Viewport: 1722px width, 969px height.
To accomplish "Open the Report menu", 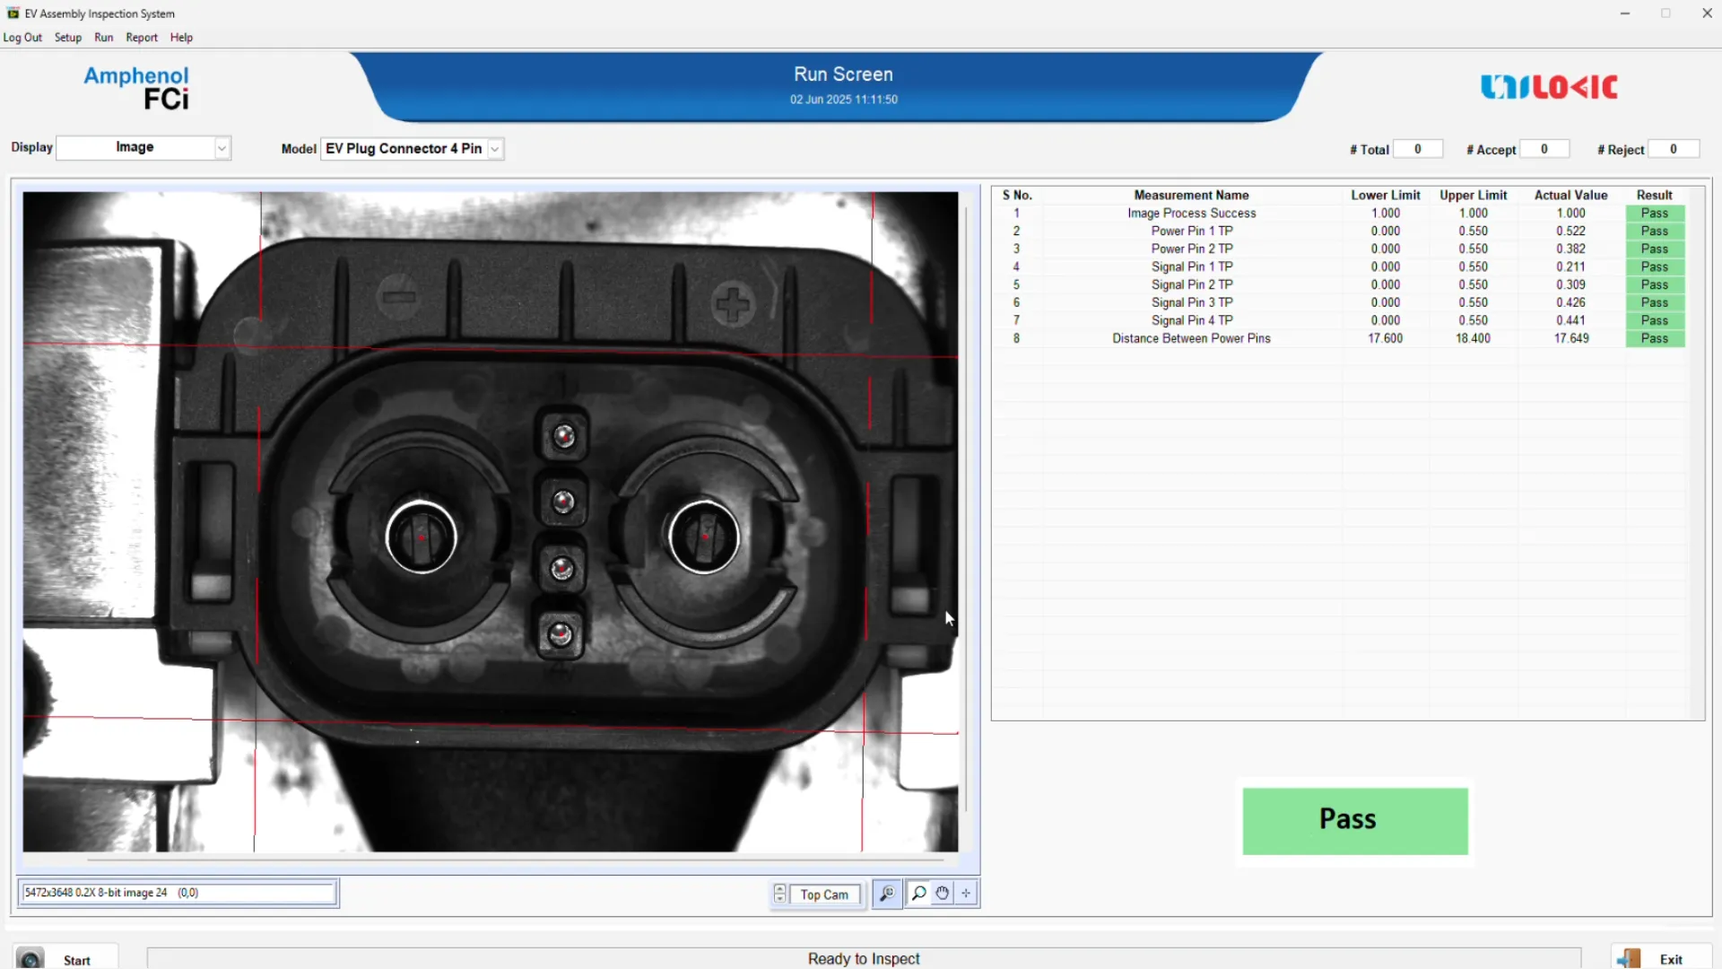I will (x=141, y=38).
